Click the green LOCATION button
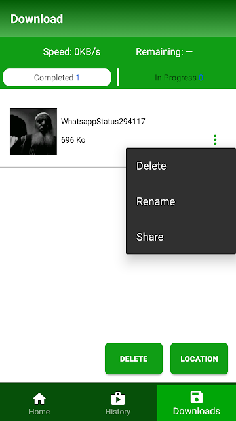 [x=199, y=359]
